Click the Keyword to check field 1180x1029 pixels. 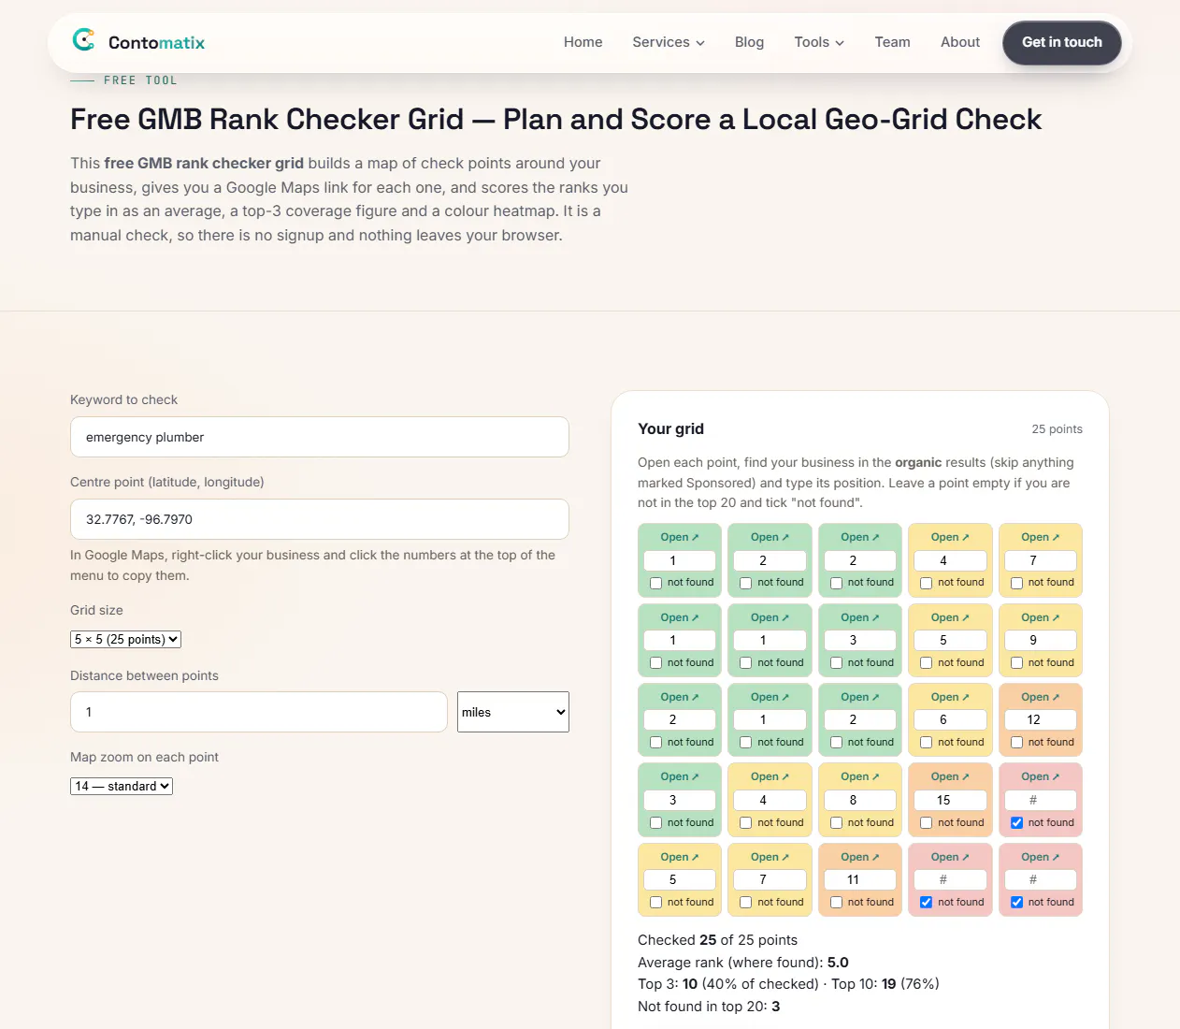320,437
